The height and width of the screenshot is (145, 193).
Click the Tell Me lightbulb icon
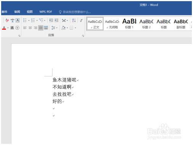60,12
